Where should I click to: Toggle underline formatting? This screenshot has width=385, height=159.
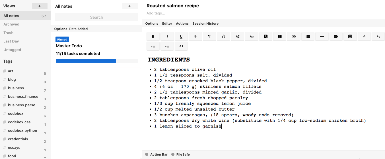tap(181, 37)
